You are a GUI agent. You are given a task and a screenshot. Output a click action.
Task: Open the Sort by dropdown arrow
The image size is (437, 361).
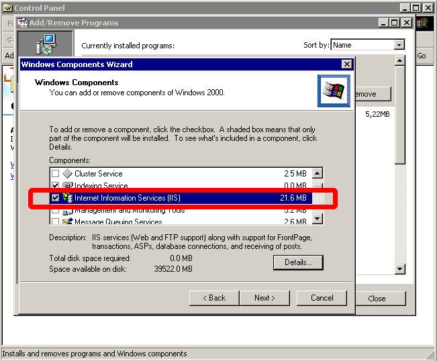[x=399, y=45]
